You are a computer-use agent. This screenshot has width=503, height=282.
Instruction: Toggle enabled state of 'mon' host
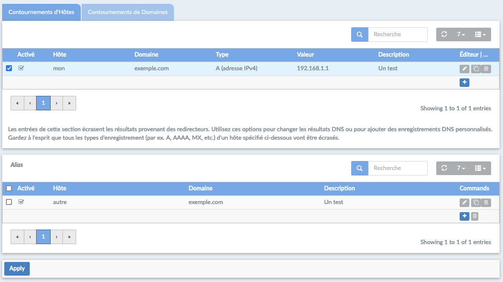click(21, 68)
